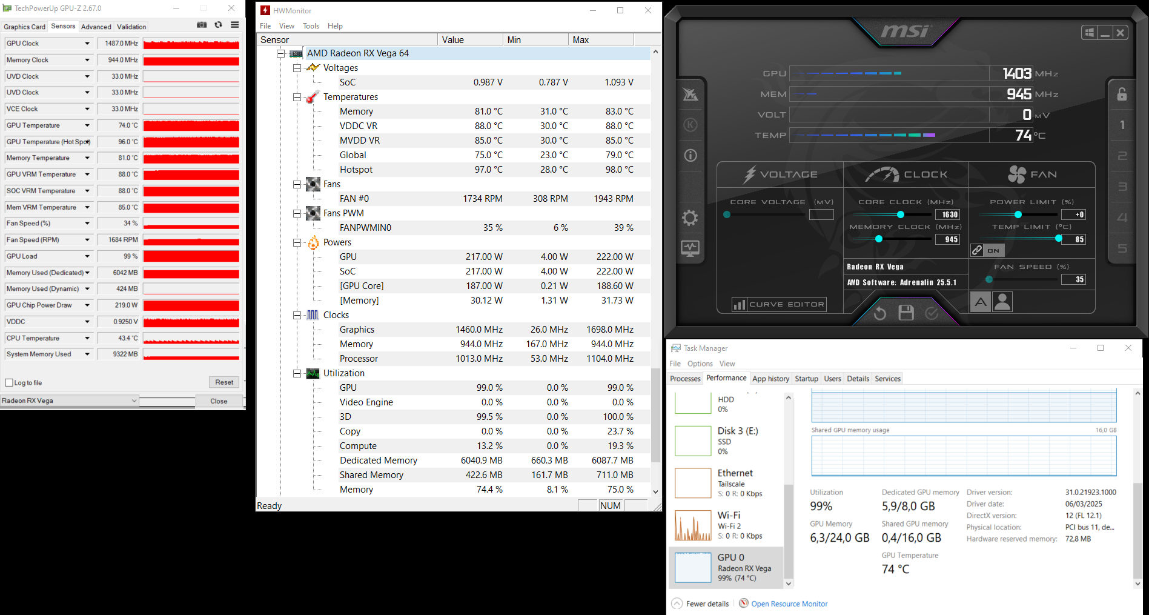
Task: Click the Temp Limit value field 85
Action: point(1074,239)
